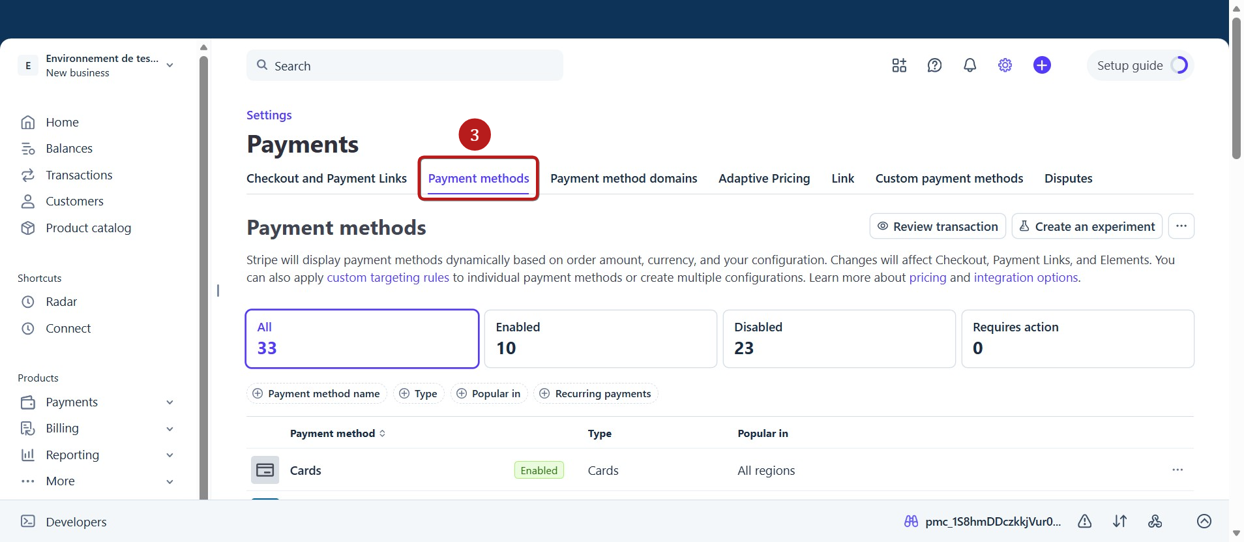Screen dimensions: 1244x542
Task: Click the Review transaction button
Action: click(938, 226)
